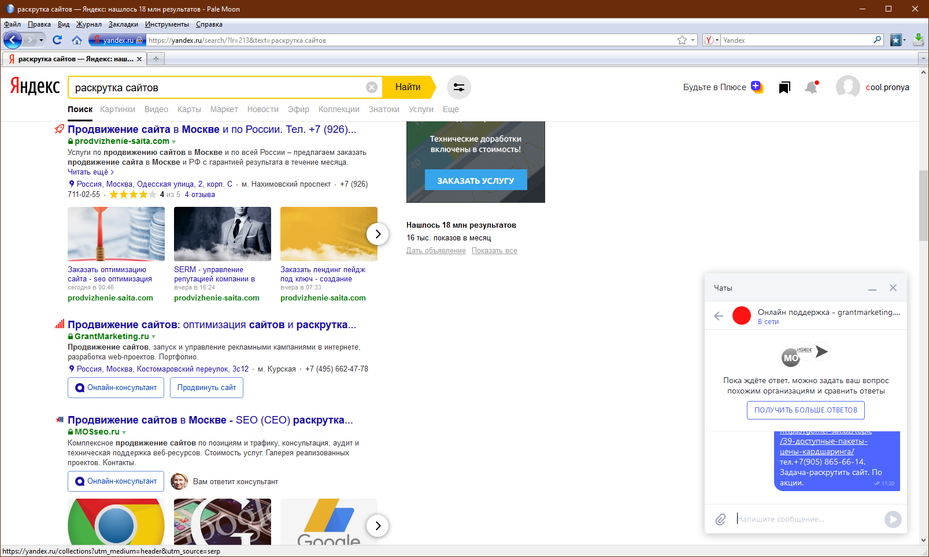This screenshot has height=557, width=929.
Task: Open the back history dropdown arrow
Action: [41, 40]
